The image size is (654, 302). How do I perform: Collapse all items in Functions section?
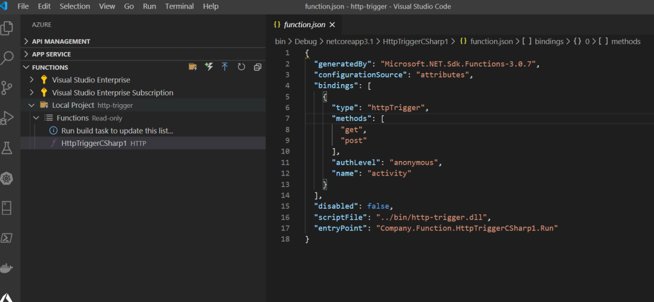[257, 67]
